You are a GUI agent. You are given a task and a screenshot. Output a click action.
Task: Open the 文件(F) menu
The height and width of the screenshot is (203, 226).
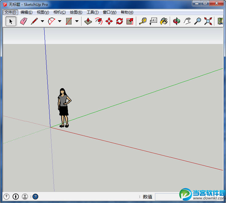(10, 12)
